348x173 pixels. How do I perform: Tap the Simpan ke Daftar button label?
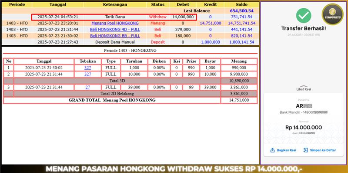coord(323,150)
